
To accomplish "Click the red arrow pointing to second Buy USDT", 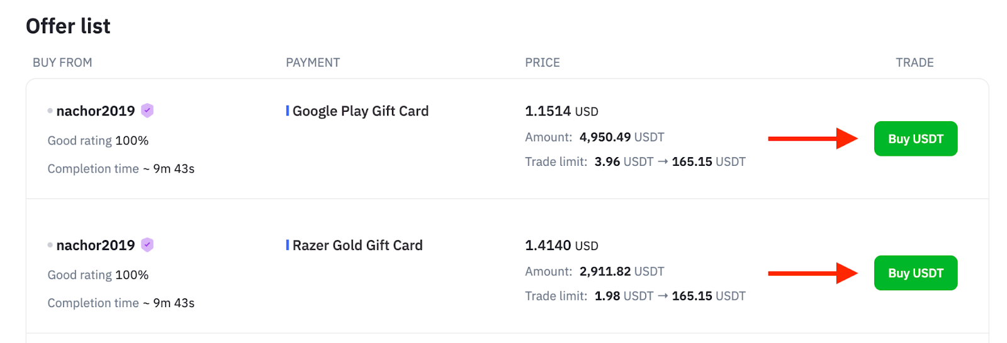I will click(x=813, y=273).
